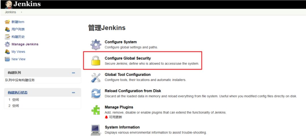Click the 队列中没有构建任务 text
The width and height of the screenshot is (306, 139).
coord(20,80)
